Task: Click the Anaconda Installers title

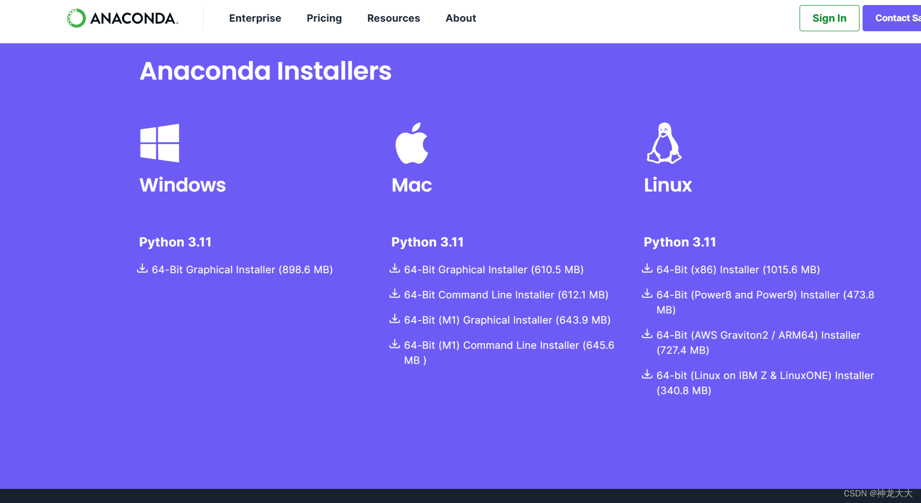Action: (266, 71)
